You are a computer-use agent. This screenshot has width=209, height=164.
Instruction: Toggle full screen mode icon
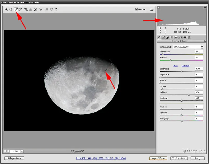click(x=152, y=9)
